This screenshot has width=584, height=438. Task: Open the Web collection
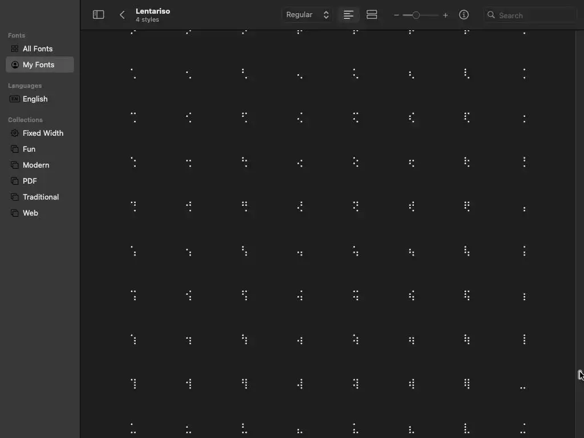pos(40,213)
